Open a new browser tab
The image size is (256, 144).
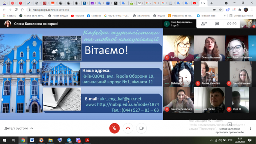point(212,3)
